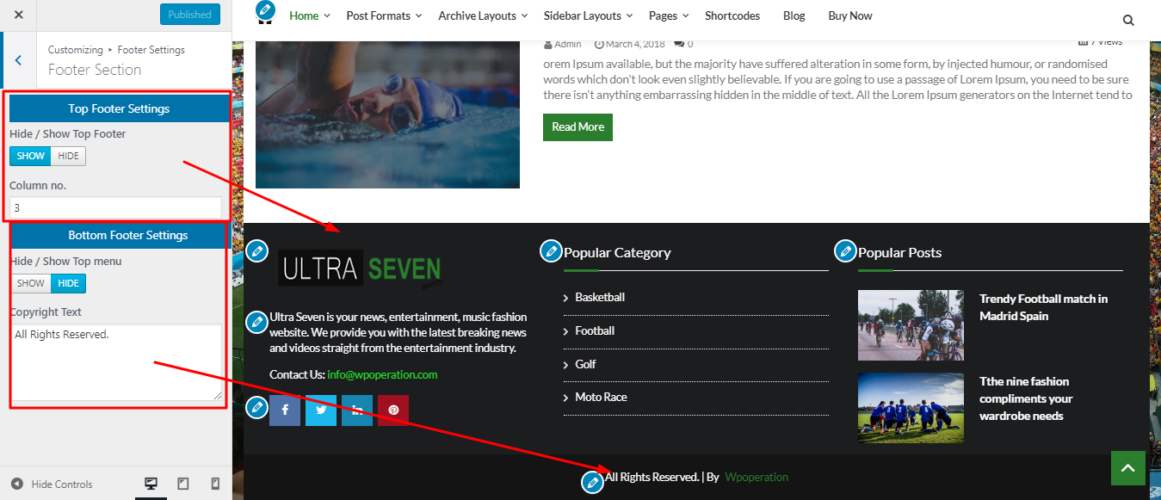Set Top Footer toggle to HIDE

click(69, 156)
